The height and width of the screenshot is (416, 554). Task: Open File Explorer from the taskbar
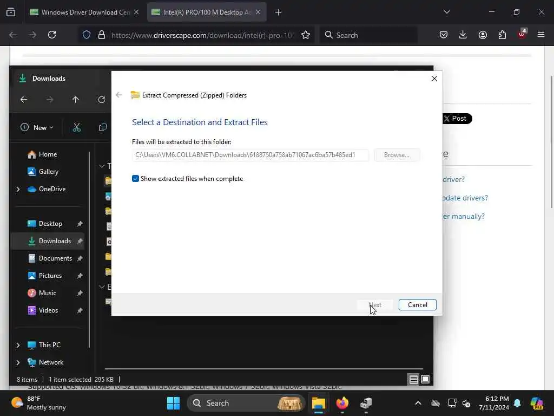[x=318, y=403]
